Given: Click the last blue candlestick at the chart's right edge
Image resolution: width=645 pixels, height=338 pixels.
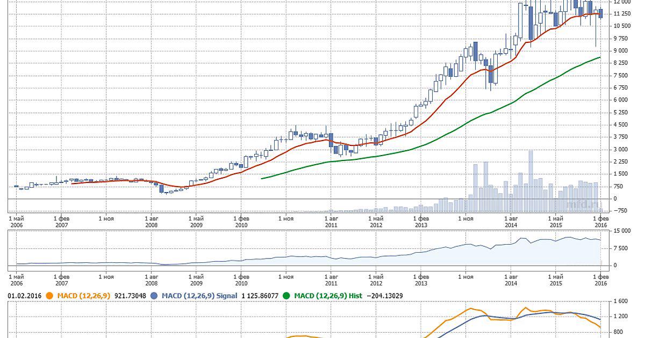Looking at the screenshot, I should click(x=601, y=13).
